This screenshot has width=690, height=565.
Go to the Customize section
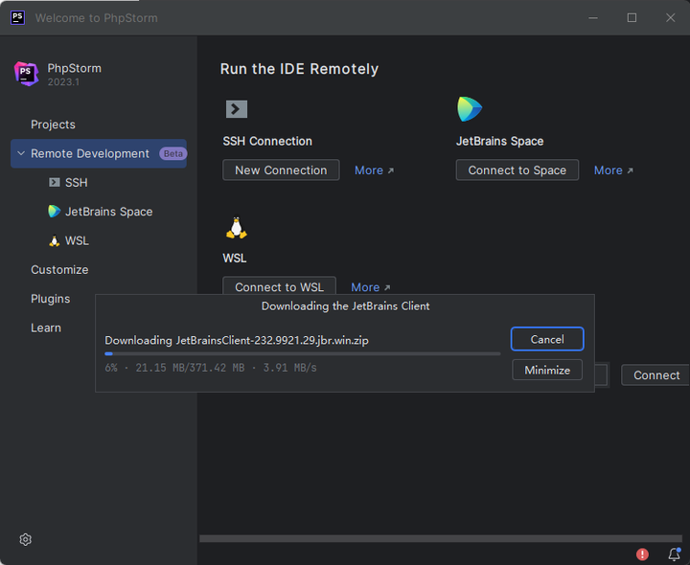[59, 270]
